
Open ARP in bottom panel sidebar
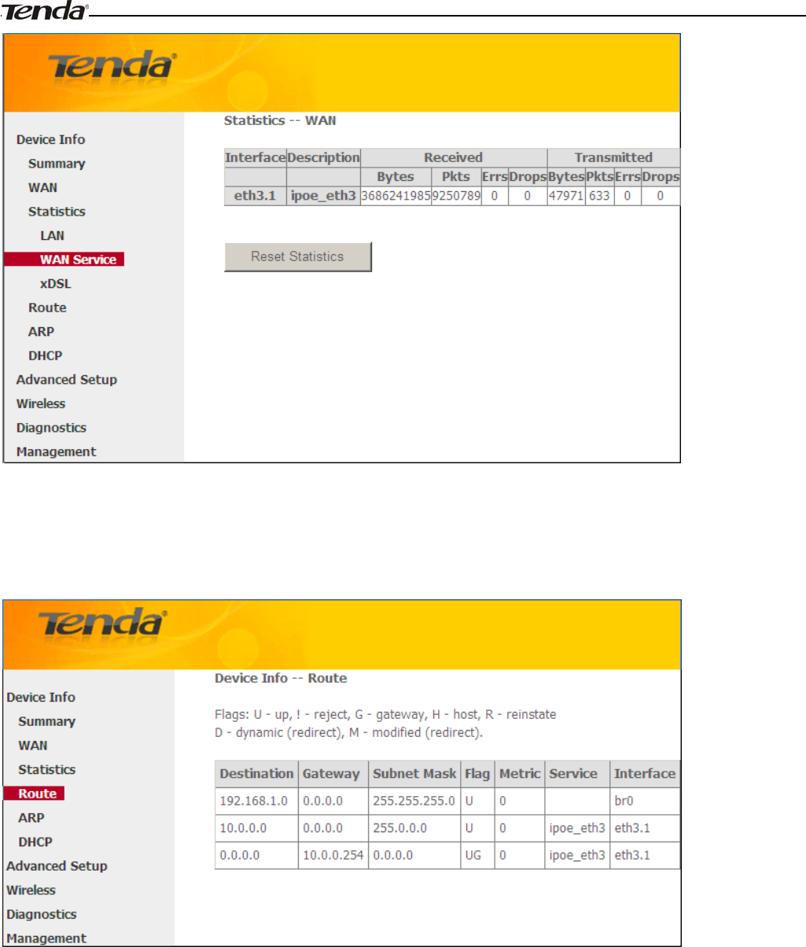tap(31, 817)
